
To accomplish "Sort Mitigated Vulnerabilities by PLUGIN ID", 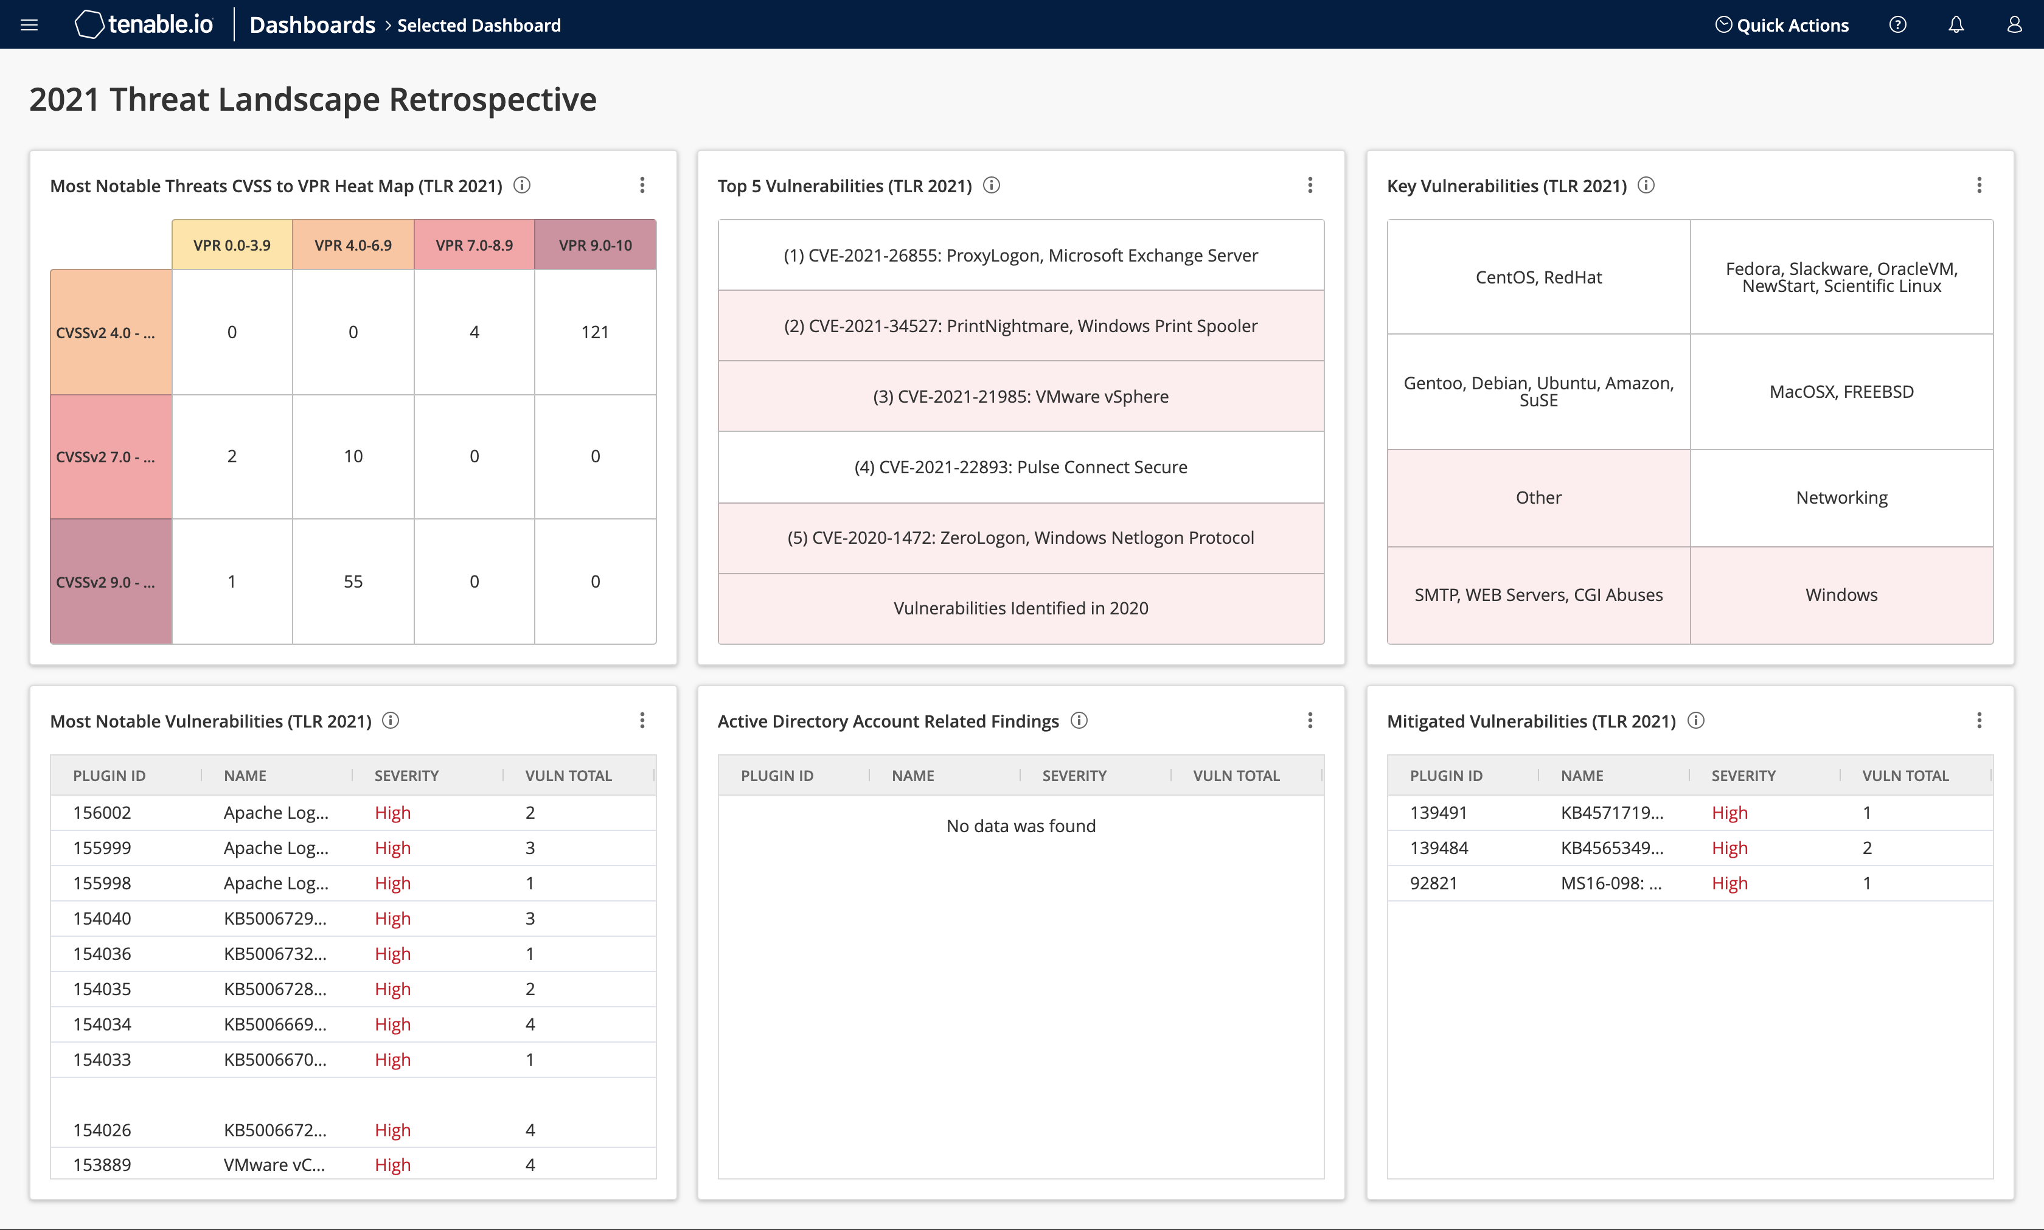I will tap(1447, 776).
